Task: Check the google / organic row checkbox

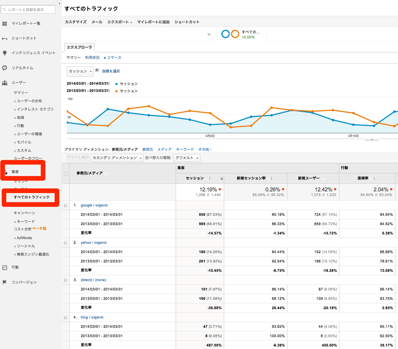Action: click(x=65, y=205)
